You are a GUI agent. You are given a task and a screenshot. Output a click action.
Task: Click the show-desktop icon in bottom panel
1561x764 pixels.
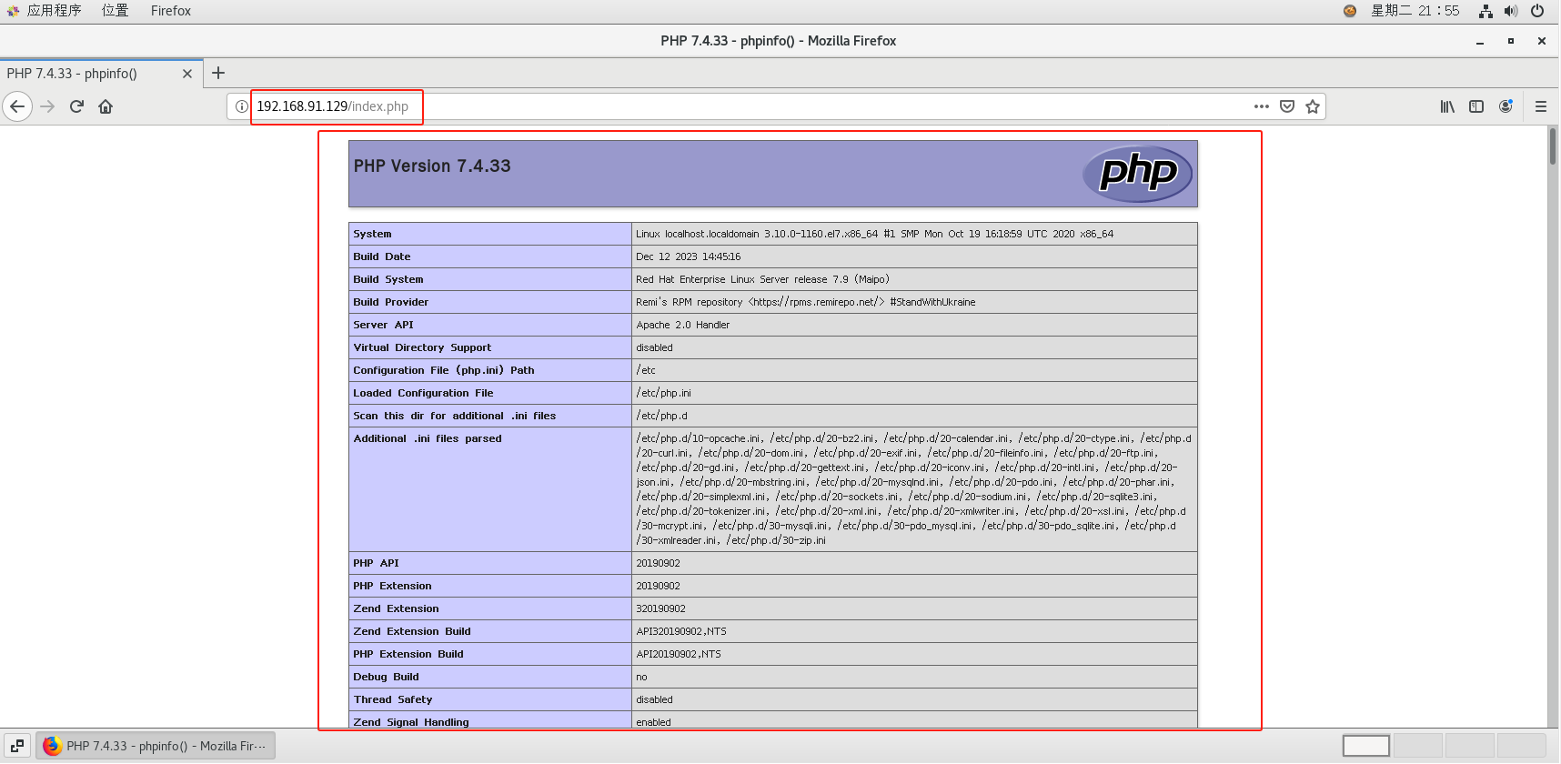(17, 746)
